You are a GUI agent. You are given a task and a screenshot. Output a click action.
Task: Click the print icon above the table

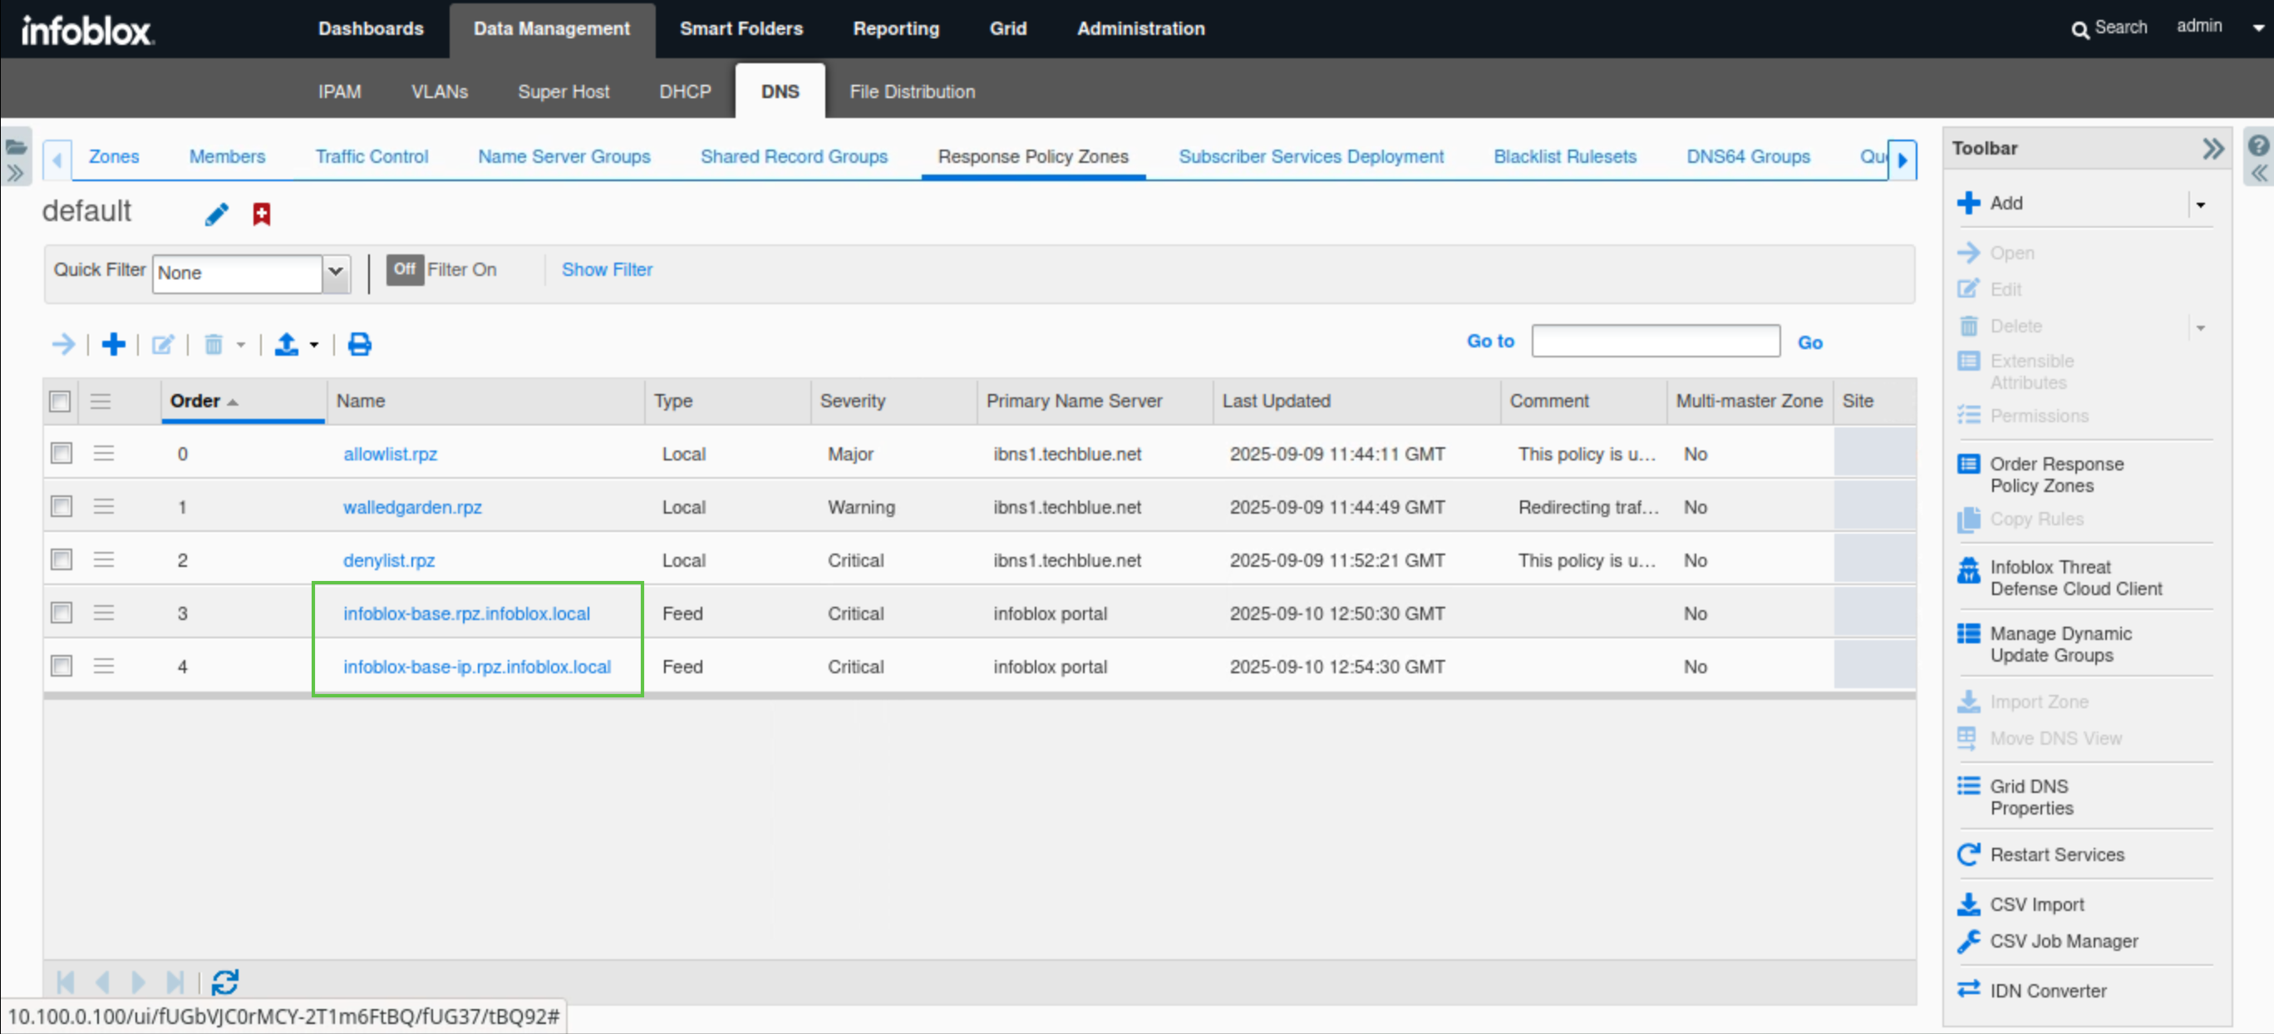pos(359,344)
